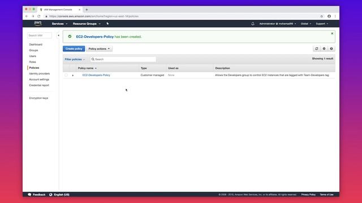Focus the policies Search field
Image resolution: width=362 pixels, height=203 pixels.
(123, 59)
